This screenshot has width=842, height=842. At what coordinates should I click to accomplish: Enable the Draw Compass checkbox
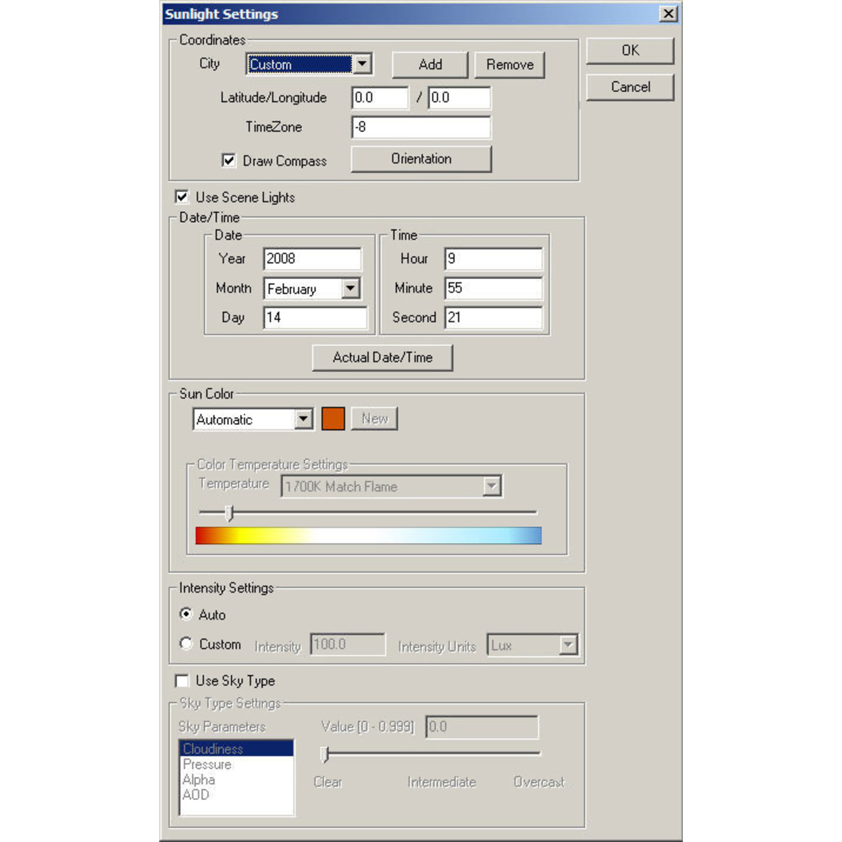click(x=228, y=160)
